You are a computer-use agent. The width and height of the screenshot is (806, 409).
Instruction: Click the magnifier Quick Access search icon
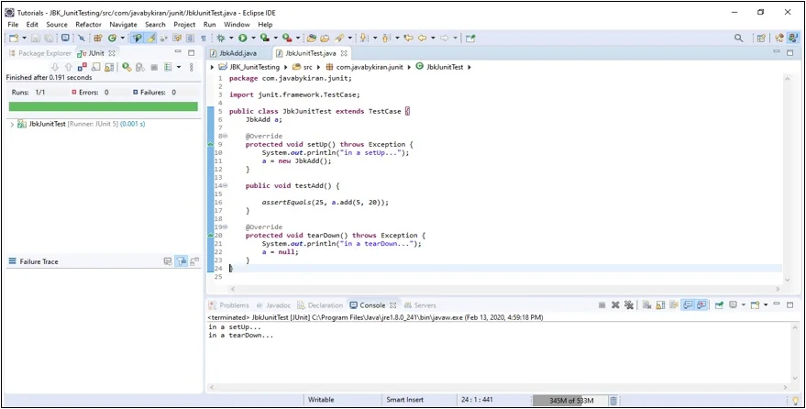pyautogui.click(x=739, y=38)
